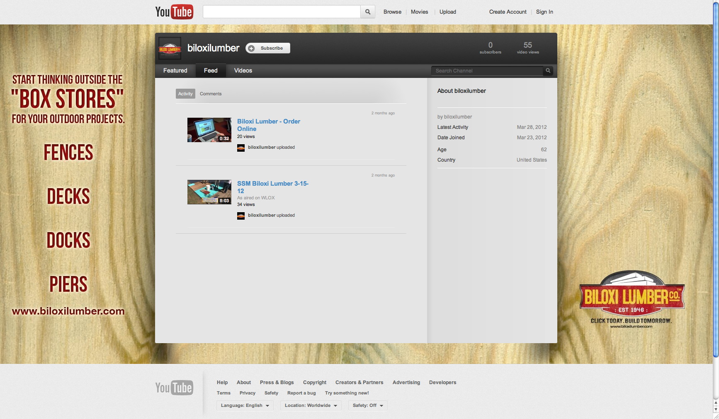Open Press & Blogs in the footer
719x419 pixels.
tap(277, 383)
